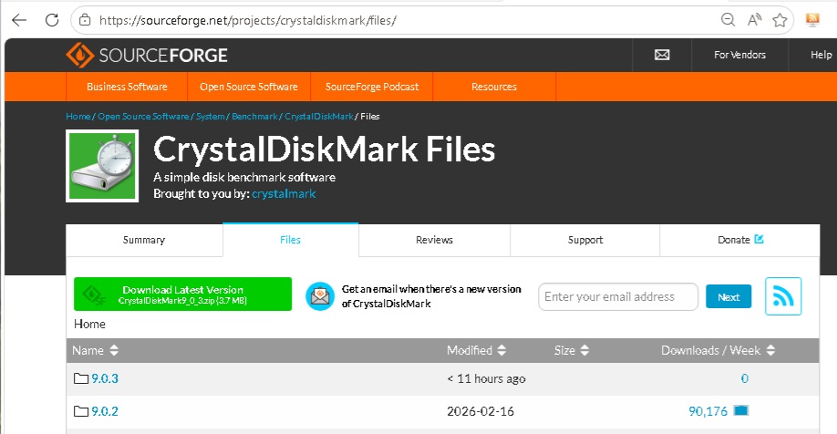Open the Reviews tab
This screenshot has height=434, width=837.
435,240
